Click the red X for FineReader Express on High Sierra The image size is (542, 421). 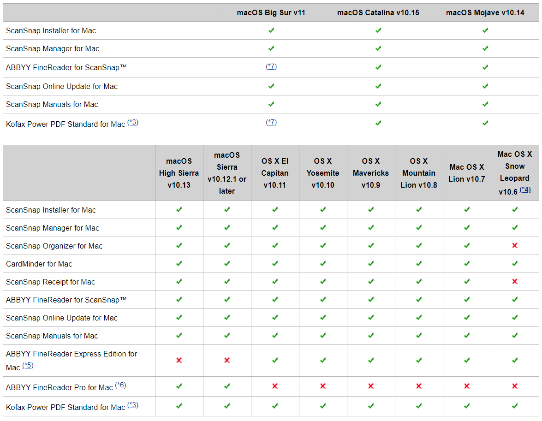(179, 360)
